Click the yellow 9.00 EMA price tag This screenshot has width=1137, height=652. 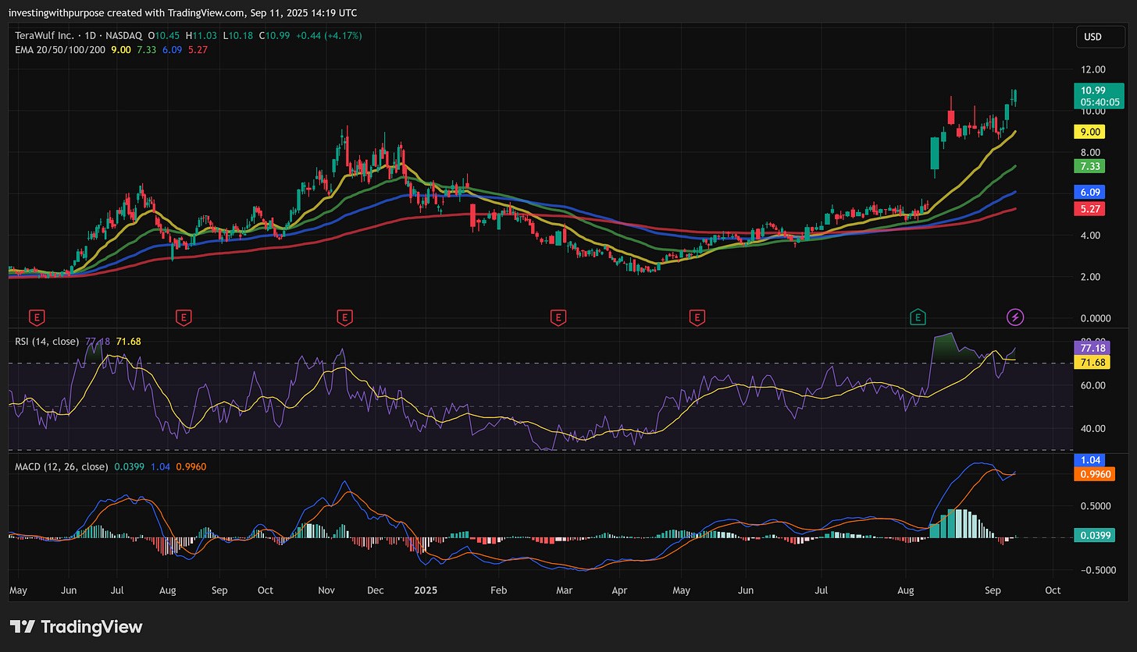[x=1091, y=132]
